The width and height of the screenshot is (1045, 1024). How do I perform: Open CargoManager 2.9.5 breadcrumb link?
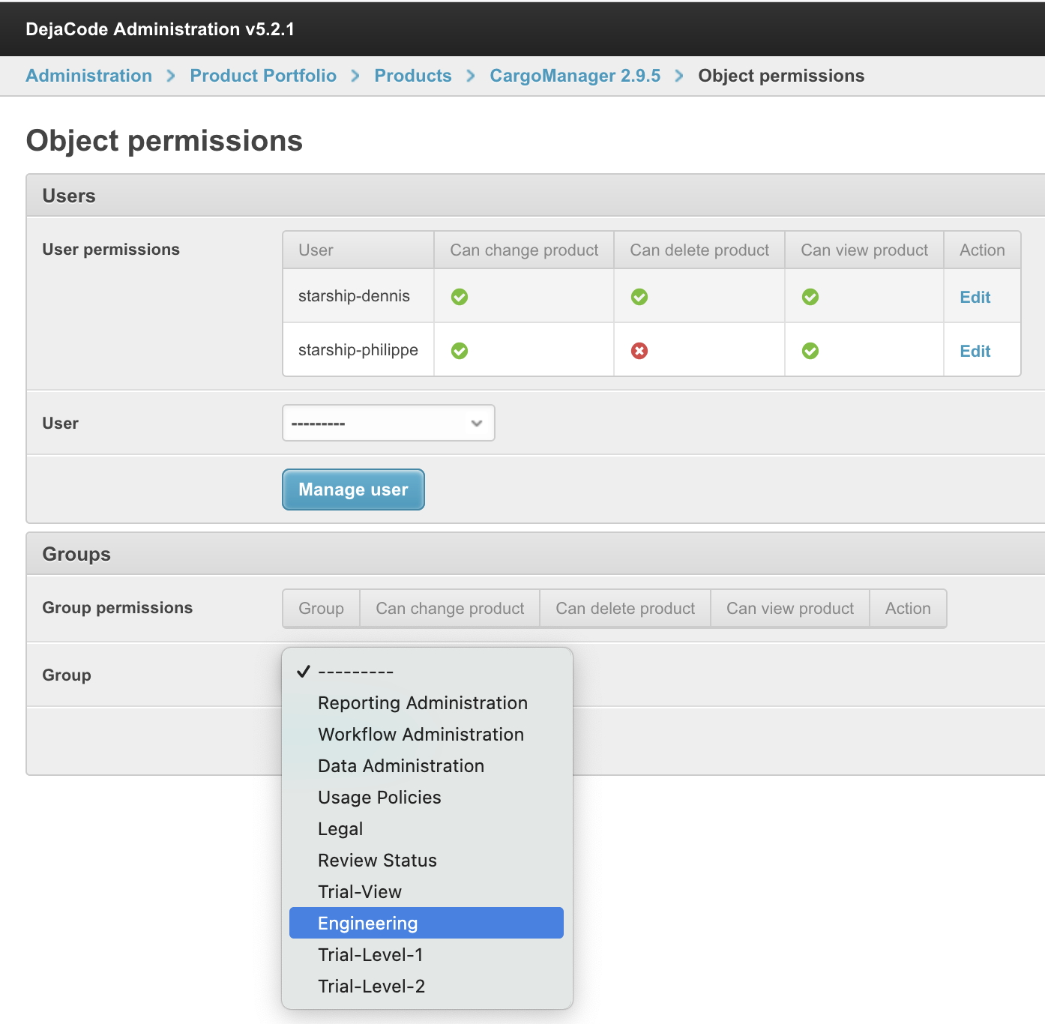[x=575, y=76]
